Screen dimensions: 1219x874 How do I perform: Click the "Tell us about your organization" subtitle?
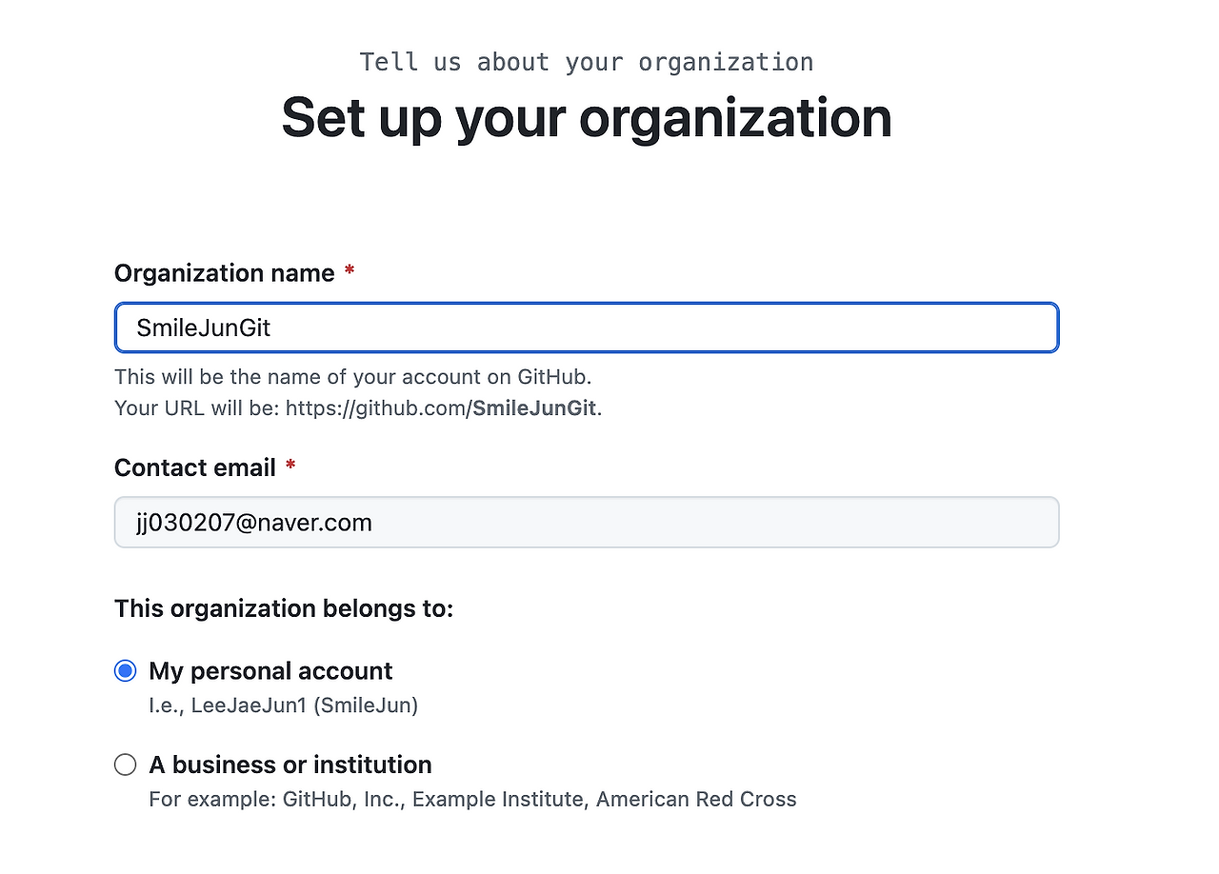point(587,63)
